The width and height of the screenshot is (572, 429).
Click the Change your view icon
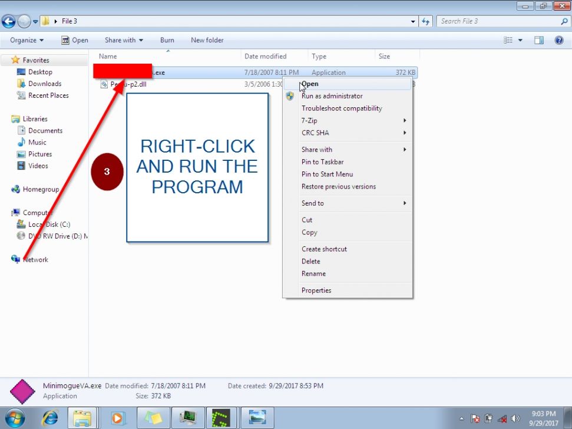(x=508, y=40)
